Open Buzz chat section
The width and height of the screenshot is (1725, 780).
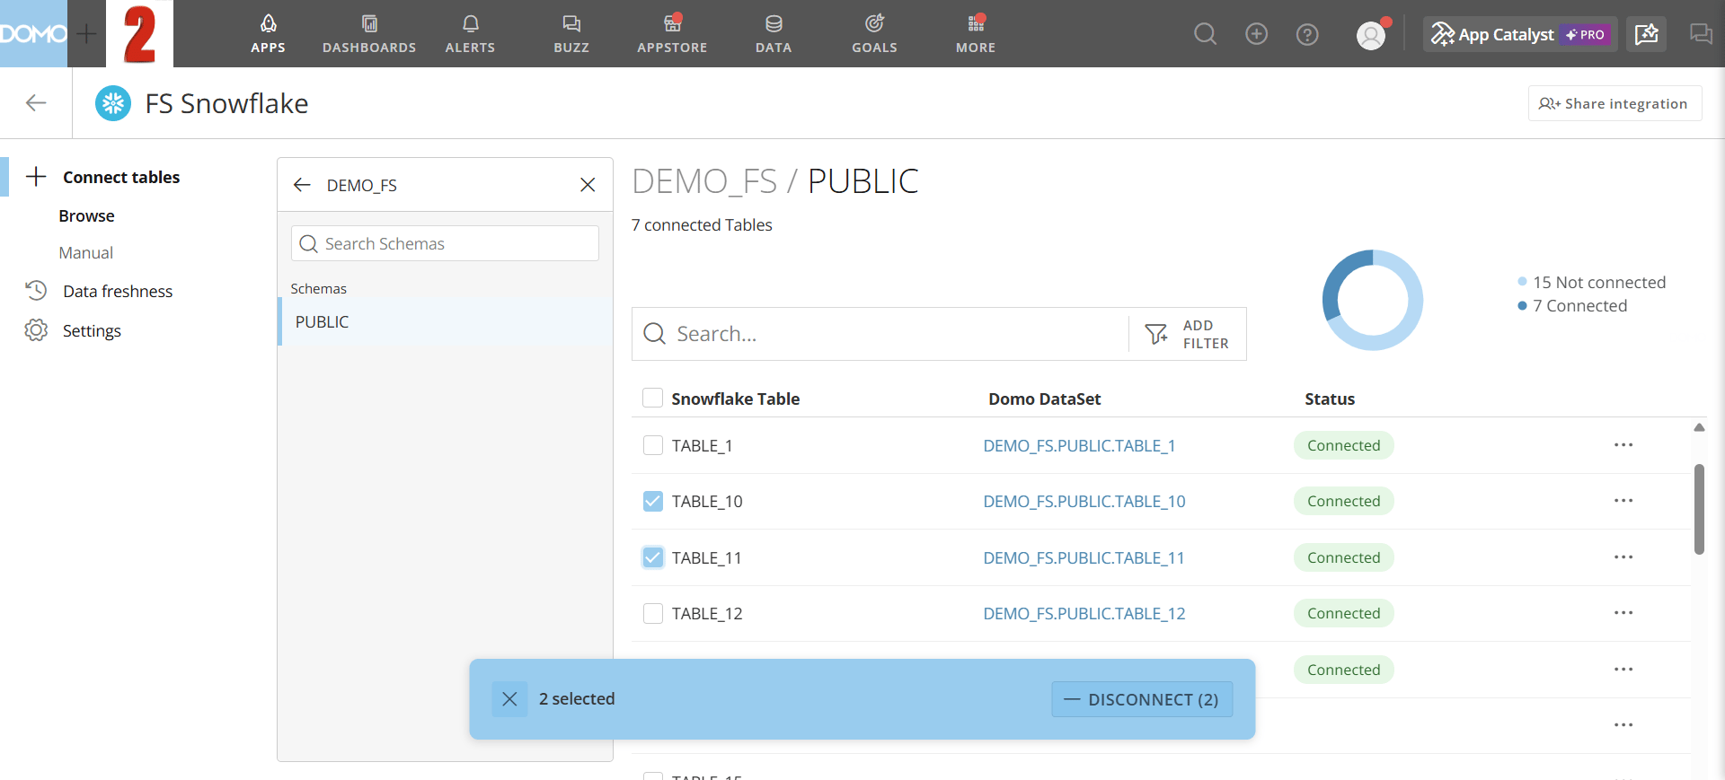(x=571, y=34)
